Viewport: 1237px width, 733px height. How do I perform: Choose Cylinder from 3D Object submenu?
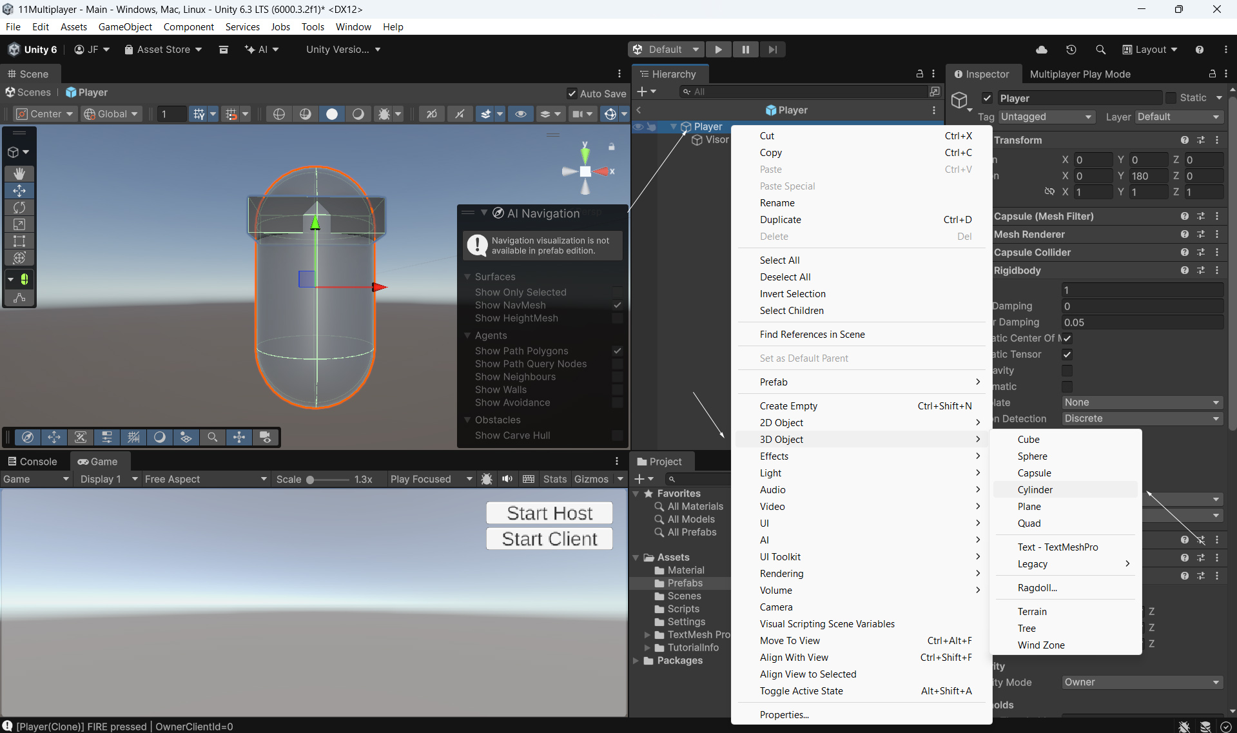point(1035,490)
